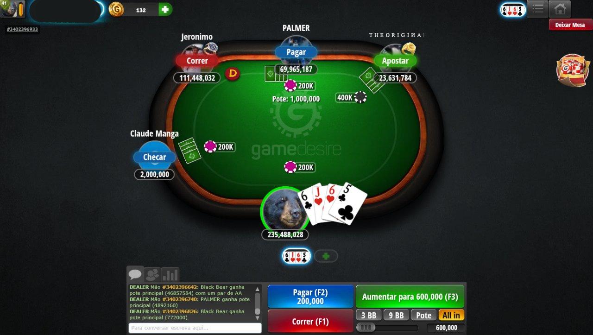593x335 pixels.
Task: Click the green plus to add coins
Action: click(x=165, y=9)
